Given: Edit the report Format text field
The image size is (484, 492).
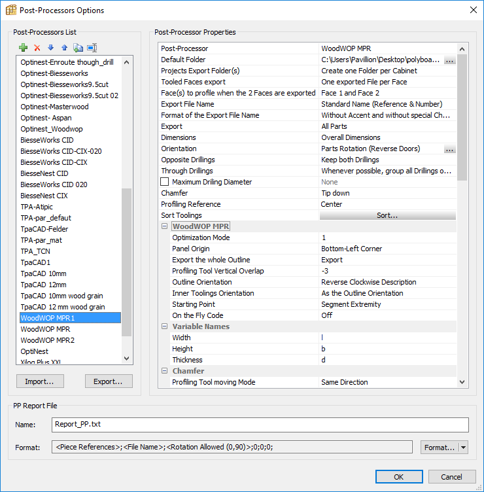Looking at the screenshot, I should (232, 447).
